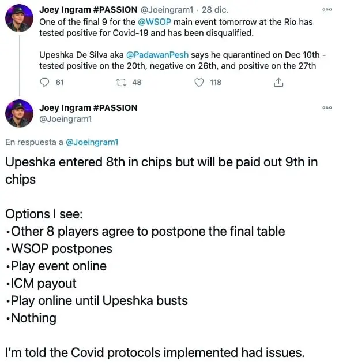The height and width of the screenshot is (364, 339).
Task: Open three-dot menu on the reply tweet
Action: [x=327, y=107]
